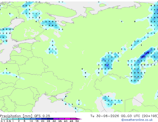Select the 30–35 mm legend color swatch
The image size is (158, 122).
point(56,119)
